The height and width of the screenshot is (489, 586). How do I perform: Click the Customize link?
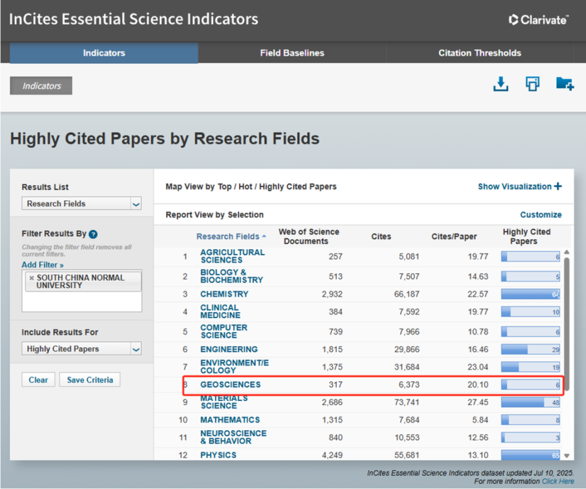tap(541, 215)
